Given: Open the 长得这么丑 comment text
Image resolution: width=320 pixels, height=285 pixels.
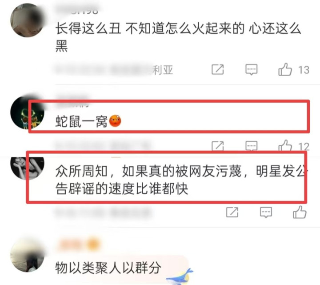Looking at the screenshot, I should (x=178, y=37).
